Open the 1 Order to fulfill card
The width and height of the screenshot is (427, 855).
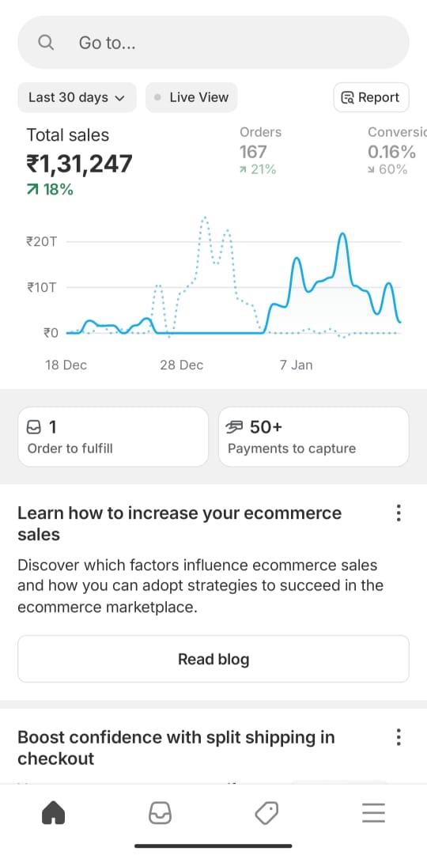pos(113,437)
